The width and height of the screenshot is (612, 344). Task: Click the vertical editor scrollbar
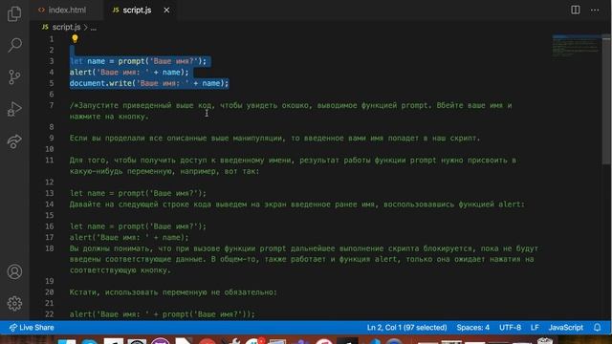tap(606, 99)
